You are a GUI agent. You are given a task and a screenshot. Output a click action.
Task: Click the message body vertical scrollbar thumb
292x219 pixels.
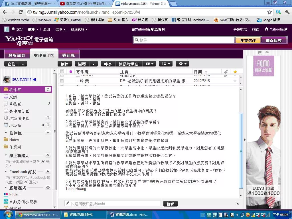(241, 151)
